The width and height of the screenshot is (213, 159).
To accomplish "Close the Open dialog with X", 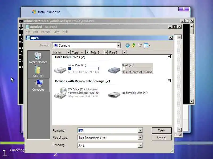I will [x=170, y=38].
